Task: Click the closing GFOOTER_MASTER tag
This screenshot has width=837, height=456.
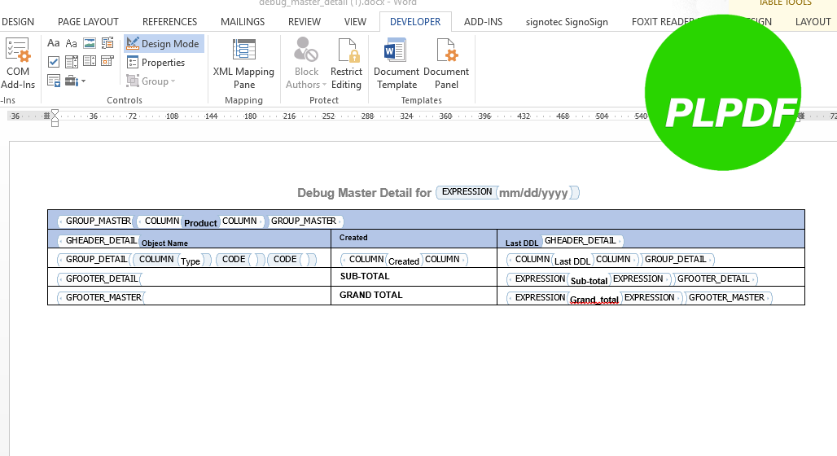Action: click(728, 297)
